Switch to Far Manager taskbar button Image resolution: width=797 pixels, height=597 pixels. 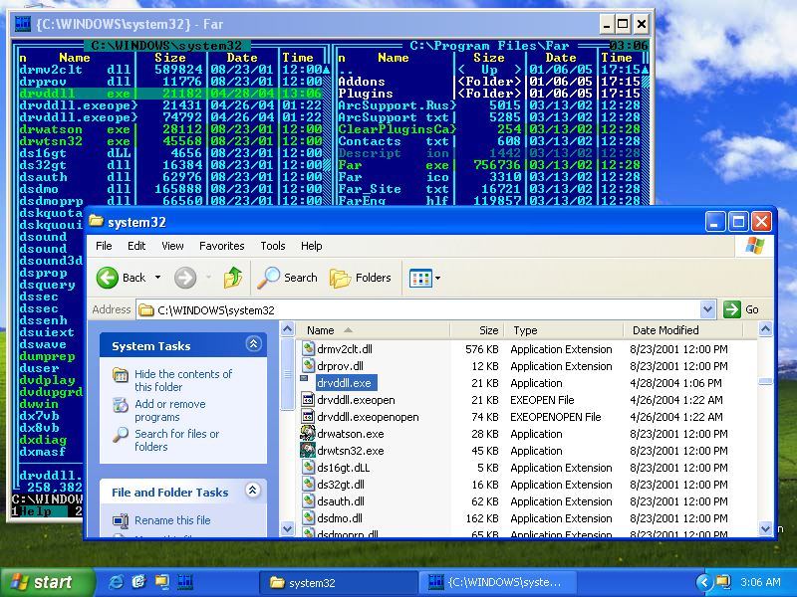[x=497, y=582]
